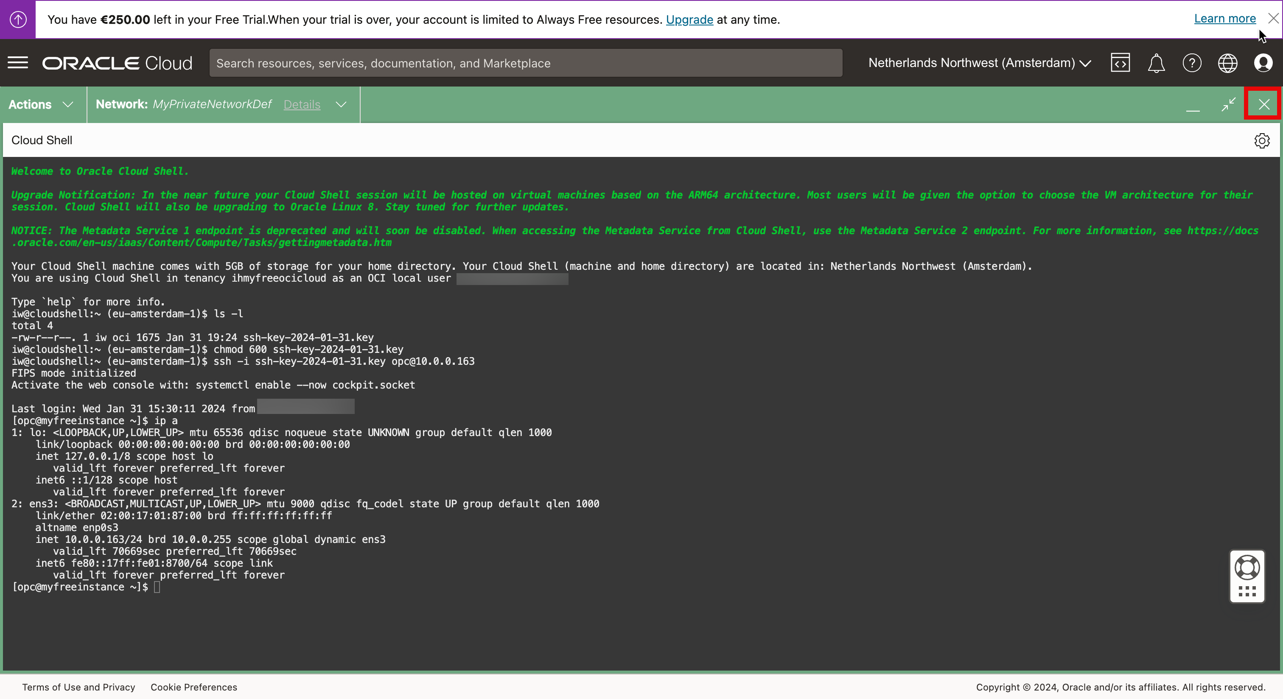Open the language globe menu

[x=1227, y=63]
